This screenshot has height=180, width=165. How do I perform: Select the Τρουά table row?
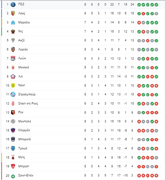[82, 148]
